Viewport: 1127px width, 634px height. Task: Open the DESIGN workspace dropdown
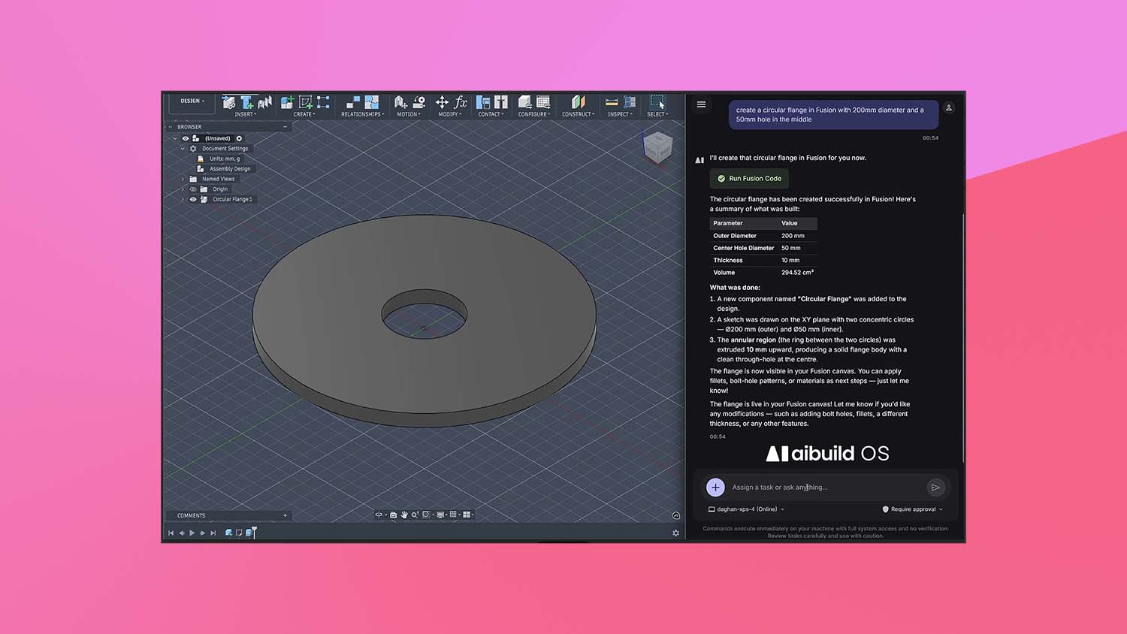tap(192, 101)
